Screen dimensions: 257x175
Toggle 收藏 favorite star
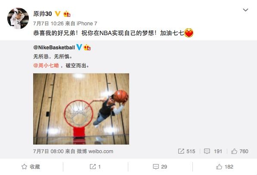tap(31, 167)
